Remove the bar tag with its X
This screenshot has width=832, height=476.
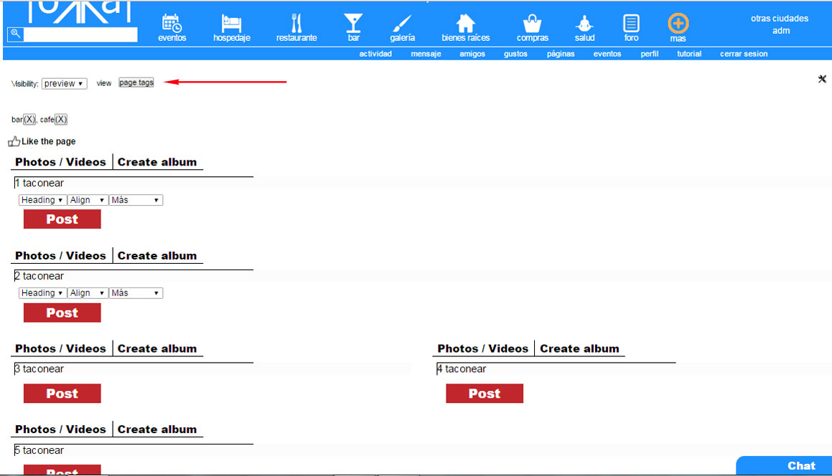[x=29, y=120]
